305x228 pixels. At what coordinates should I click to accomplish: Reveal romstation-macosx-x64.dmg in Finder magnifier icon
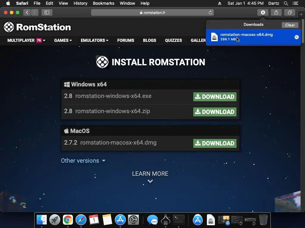[x=296, y=37]
